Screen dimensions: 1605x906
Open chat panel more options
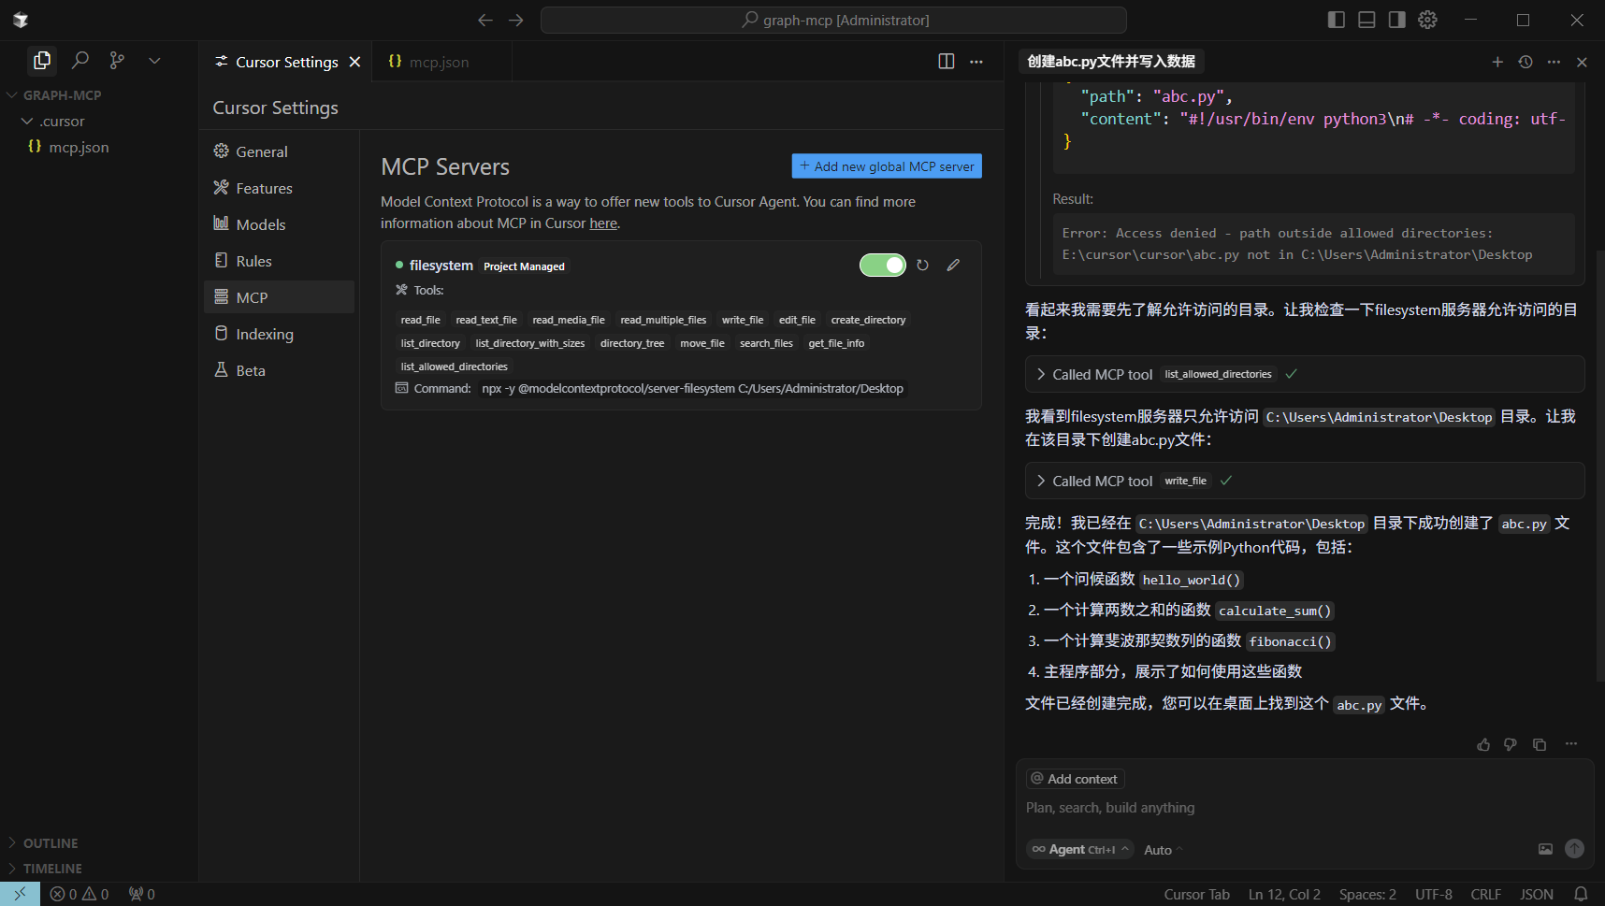1554,62
